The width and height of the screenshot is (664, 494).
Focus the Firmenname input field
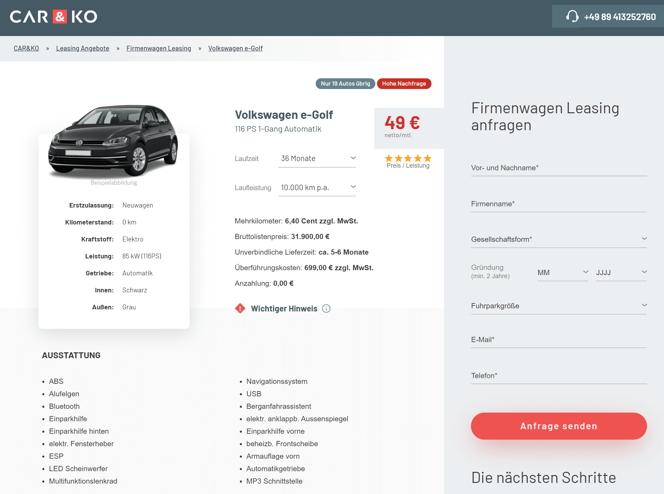[x=559, y=204]
